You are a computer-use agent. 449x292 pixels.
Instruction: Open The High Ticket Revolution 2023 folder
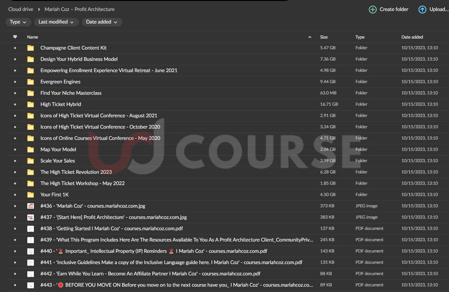pos(76,172)
